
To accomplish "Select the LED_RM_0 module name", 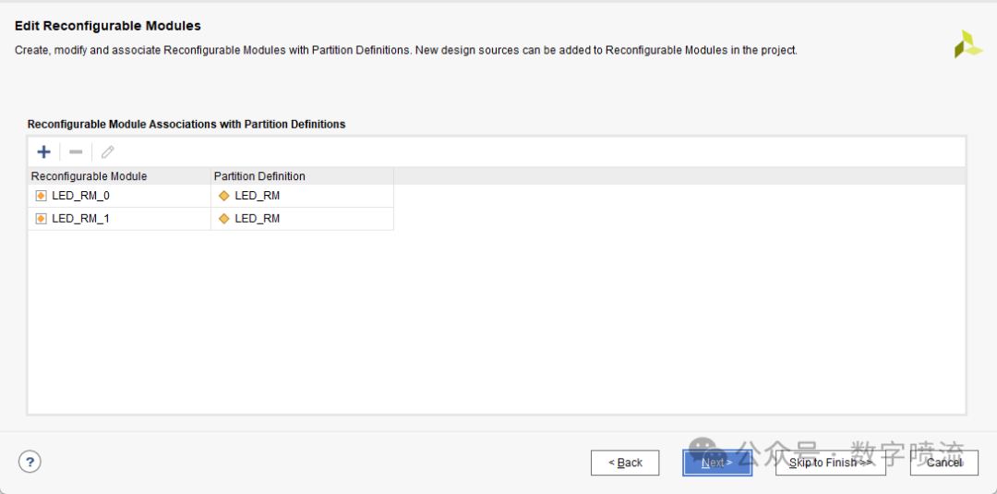I will click(x=80, y=196).
